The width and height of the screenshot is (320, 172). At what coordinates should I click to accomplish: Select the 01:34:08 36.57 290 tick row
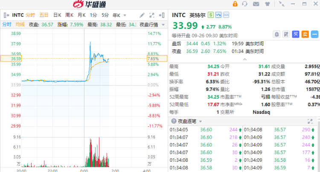(x=279, y=130)
